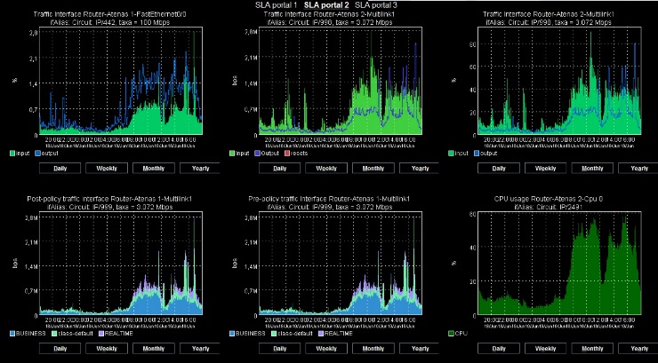The width and height of the screenshot is (658, 363).
Task: Open Monthly view of the Pre-policy traffic graph
Action: pos(373,348)
